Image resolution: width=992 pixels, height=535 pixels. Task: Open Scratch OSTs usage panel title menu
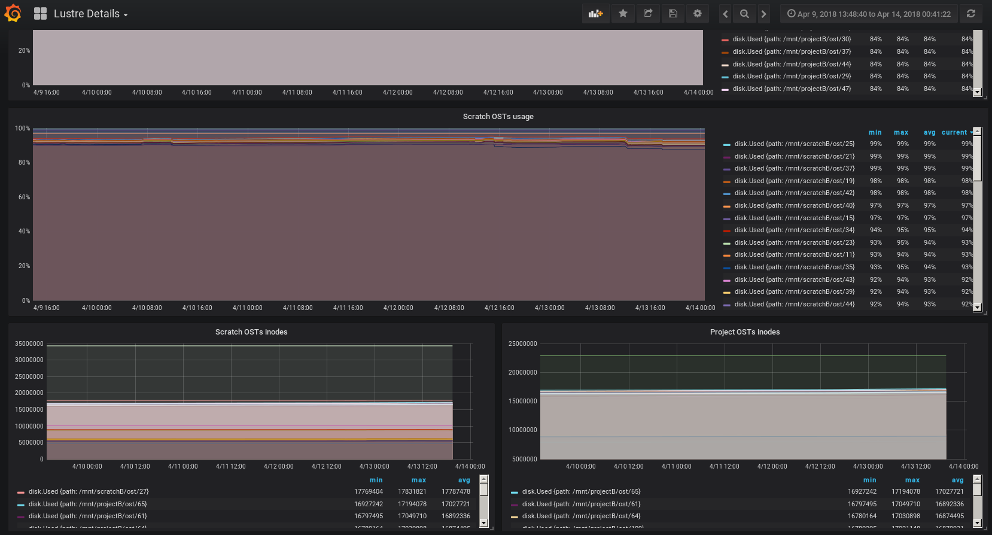(x=498, y=117)
